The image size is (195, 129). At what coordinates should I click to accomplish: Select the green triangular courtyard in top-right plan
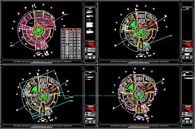[133, 24]
